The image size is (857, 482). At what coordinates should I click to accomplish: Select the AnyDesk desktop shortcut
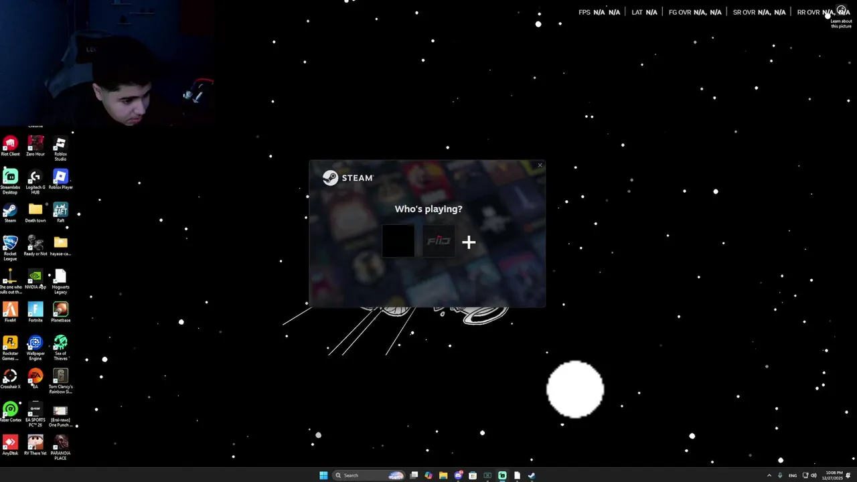click(10, 445)
